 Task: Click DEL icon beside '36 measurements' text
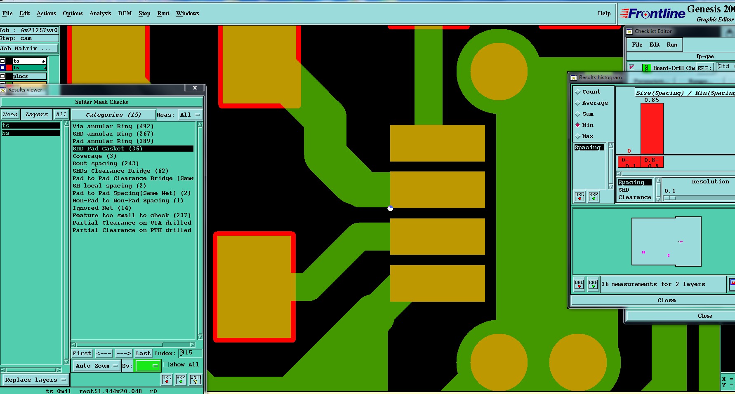click(579, 284)
